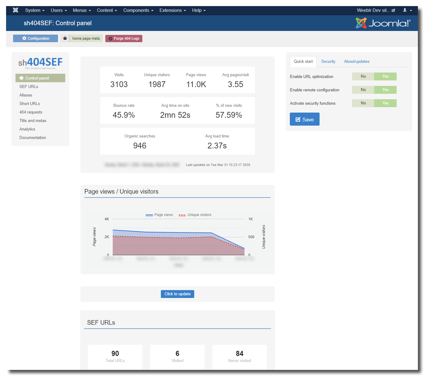Click the home page meta button

[86, 38]
